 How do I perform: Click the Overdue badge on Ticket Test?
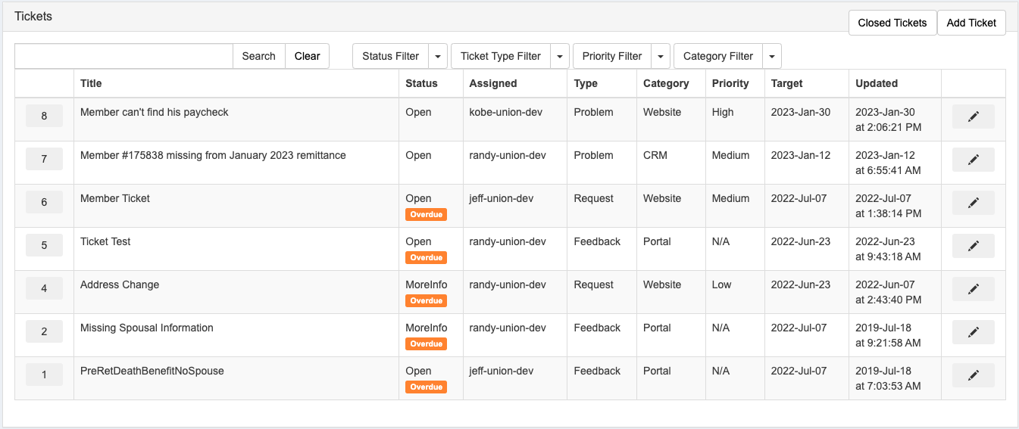(x=426, y=258)
